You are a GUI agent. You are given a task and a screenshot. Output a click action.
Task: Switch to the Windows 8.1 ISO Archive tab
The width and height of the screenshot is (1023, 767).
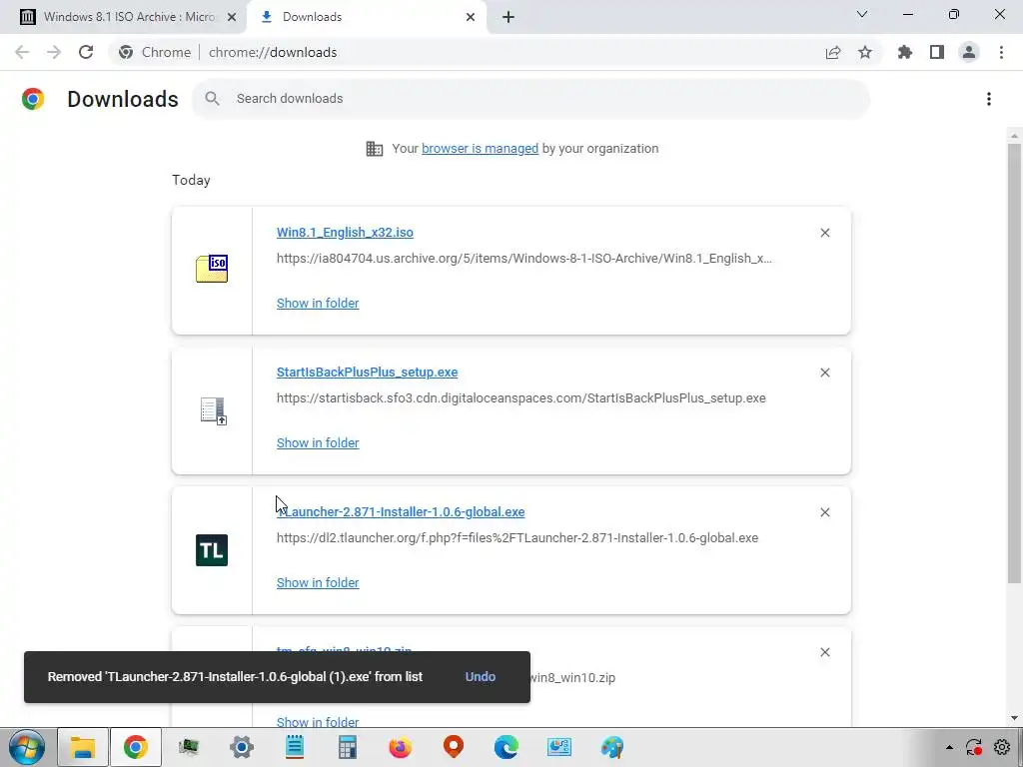[x=124, y=17]
